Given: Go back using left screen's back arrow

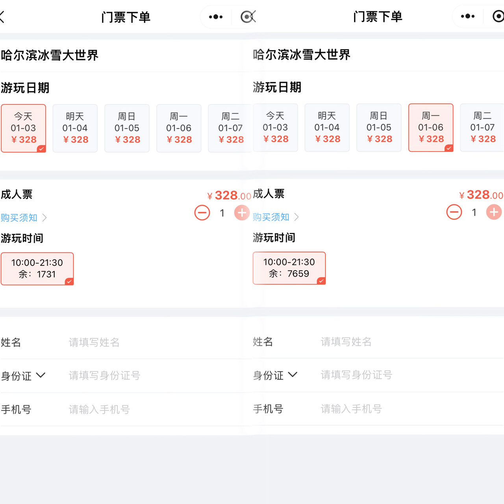Looking at the screenshot, I should (x=2, y=17).
